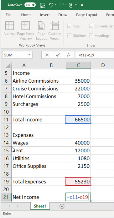Select row 21 header
The height and width of the screenshot is (218, 114).
click(6, 197)
